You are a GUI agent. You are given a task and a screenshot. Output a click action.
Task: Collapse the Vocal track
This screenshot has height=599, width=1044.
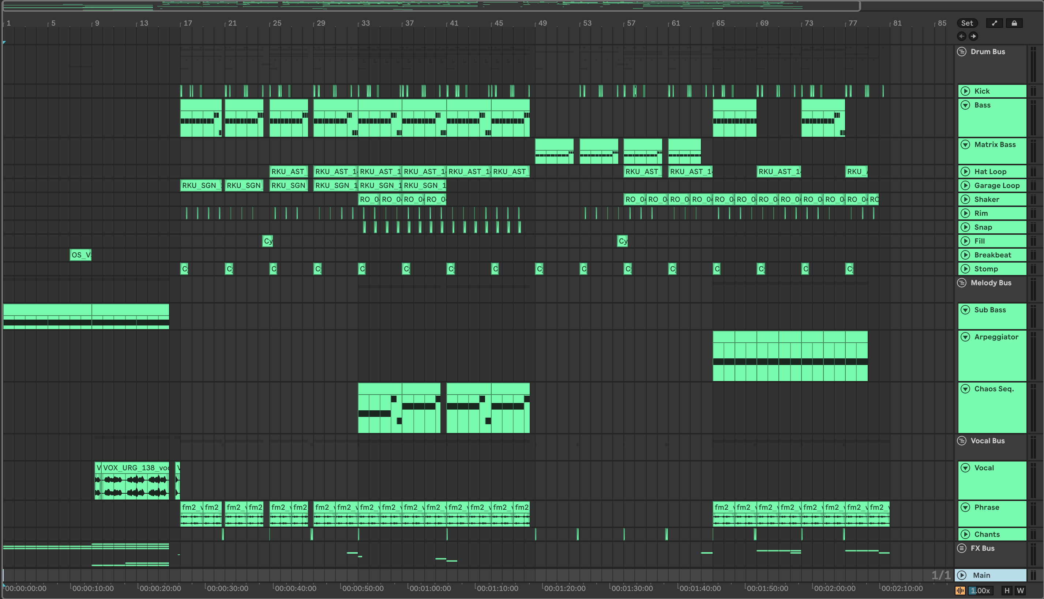coord(965,468)
